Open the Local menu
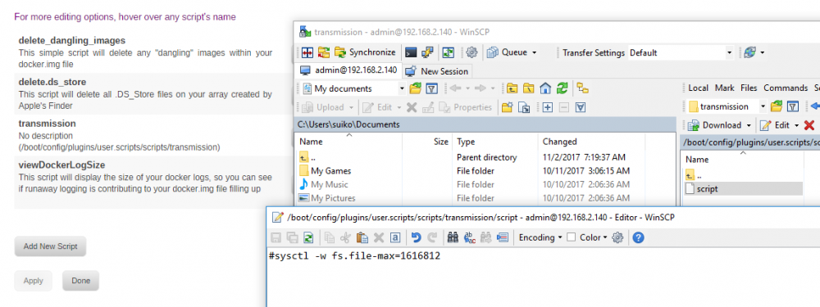Viewport: 820px width, 307px height. tap(698, 88)
